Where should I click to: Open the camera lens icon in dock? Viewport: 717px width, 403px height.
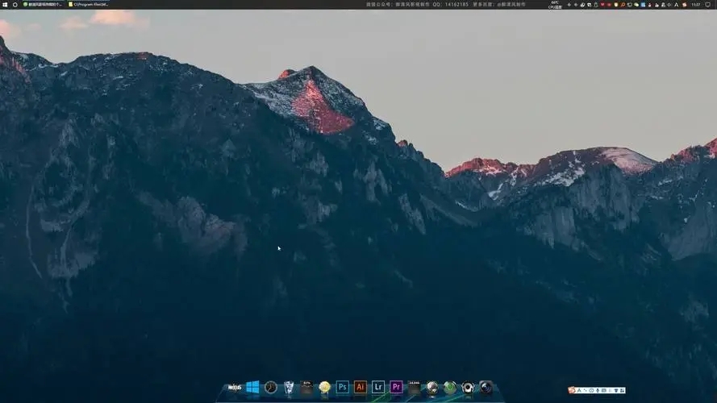point(486,387)
